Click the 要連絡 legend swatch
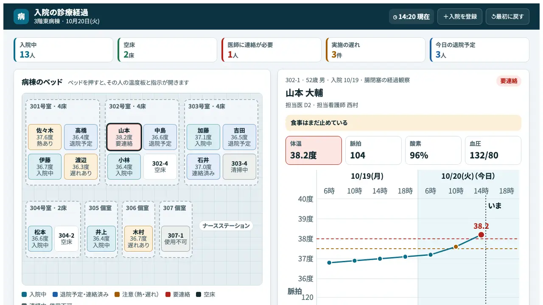This screenshot has height=305, width=543. 168,294
